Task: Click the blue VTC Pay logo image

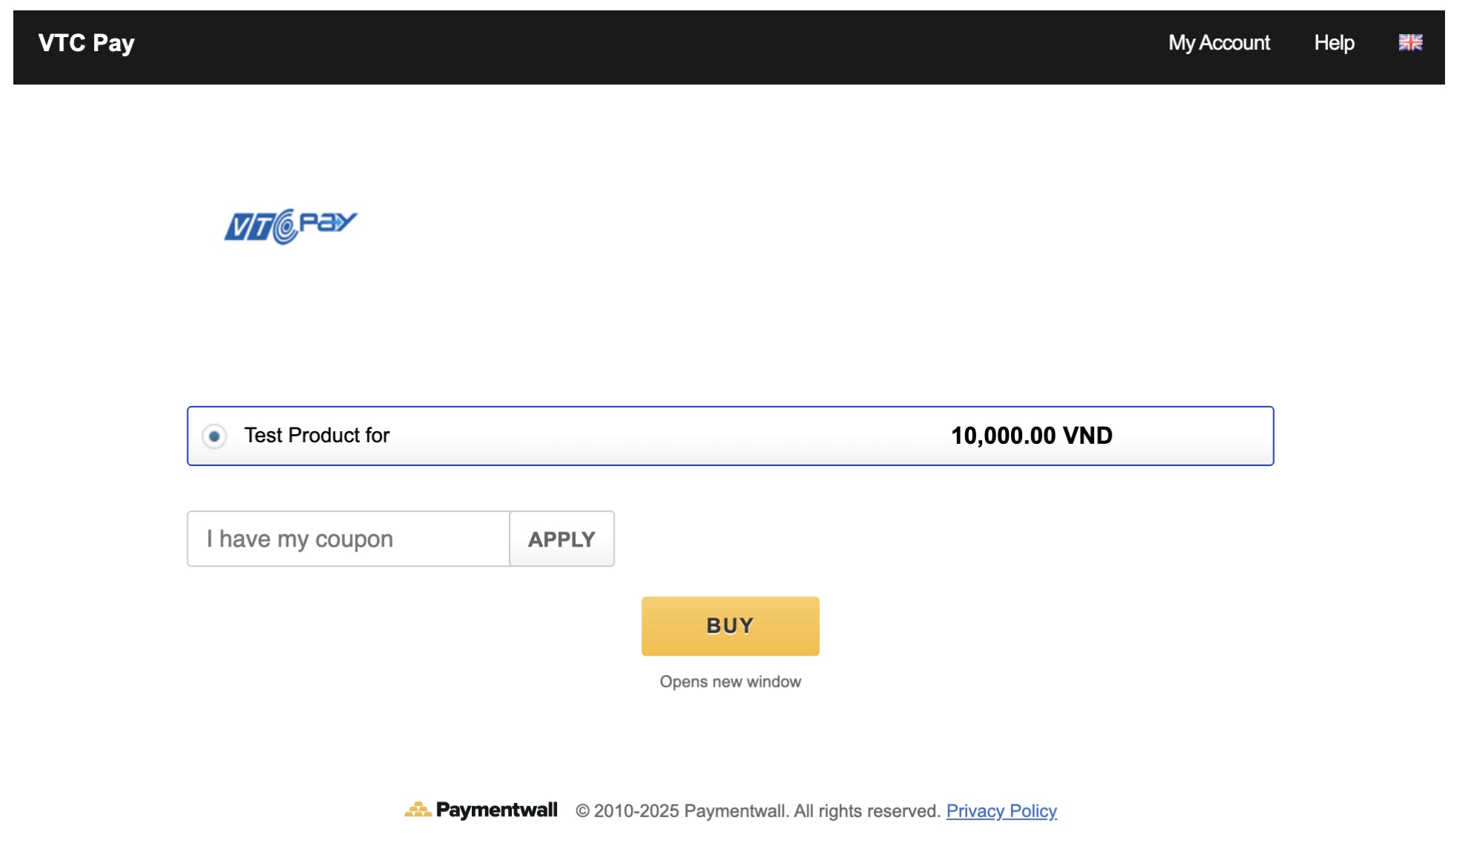Action: click(x=290, y=227)
